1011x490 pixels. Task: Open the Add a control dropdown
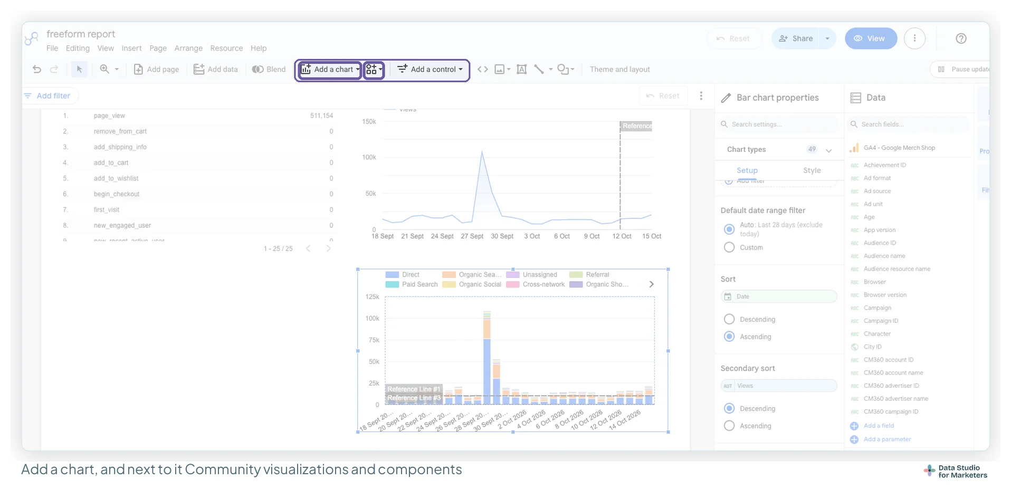coord(430,69)
